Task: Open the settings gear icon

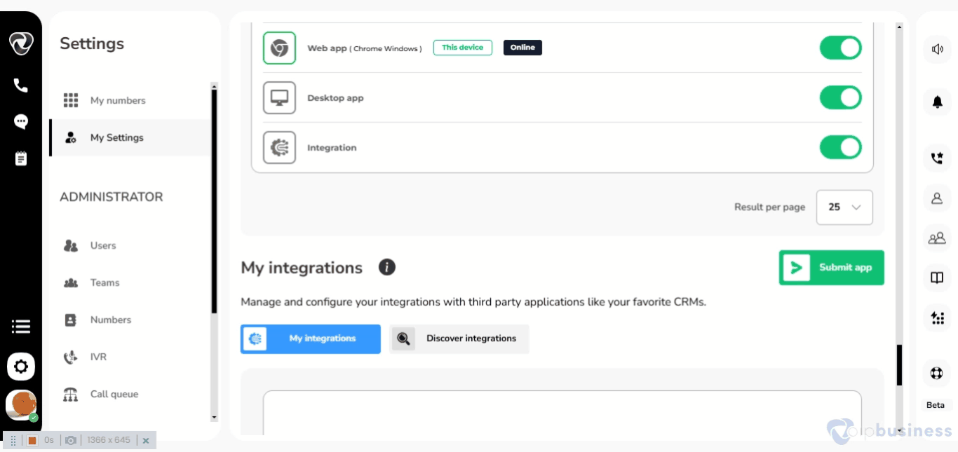Action: [x=21, y=366]
